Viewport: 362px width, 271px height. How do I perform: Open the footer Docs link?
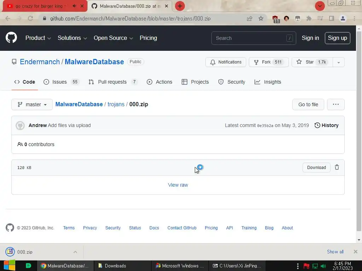tap(154, 228)
